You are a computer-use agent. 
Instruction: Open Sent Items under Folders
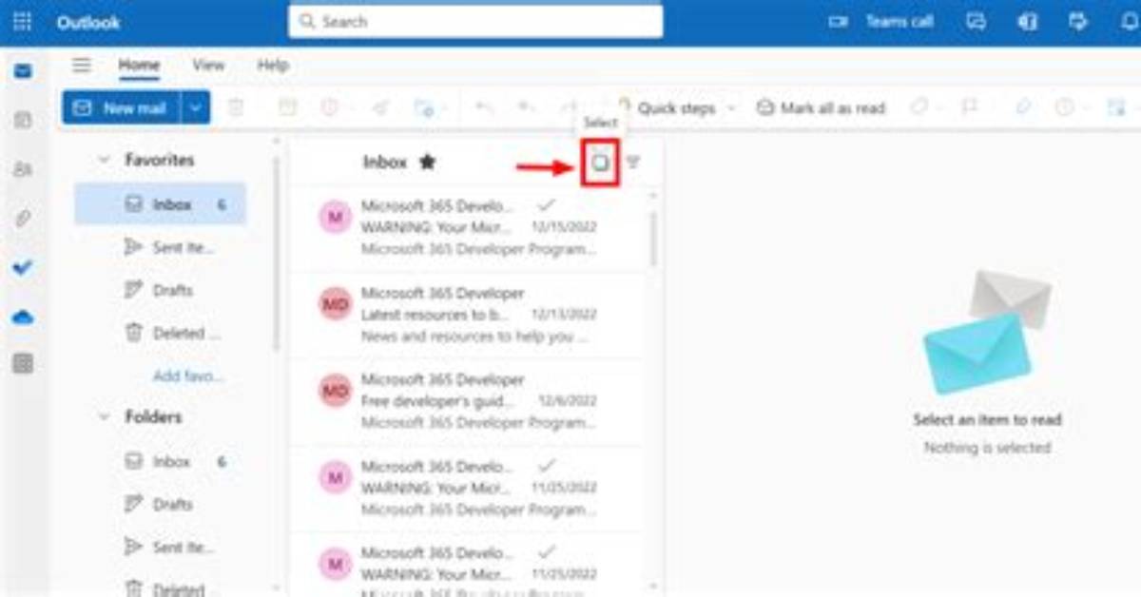[160, 547]
